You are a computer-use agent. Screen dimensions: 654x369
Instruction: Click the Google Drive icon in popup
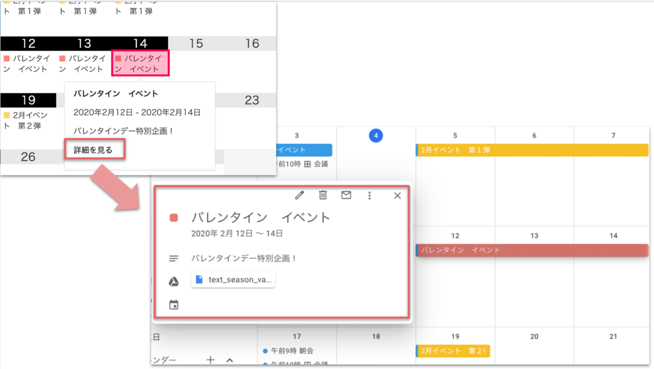[x=174, y=282]
